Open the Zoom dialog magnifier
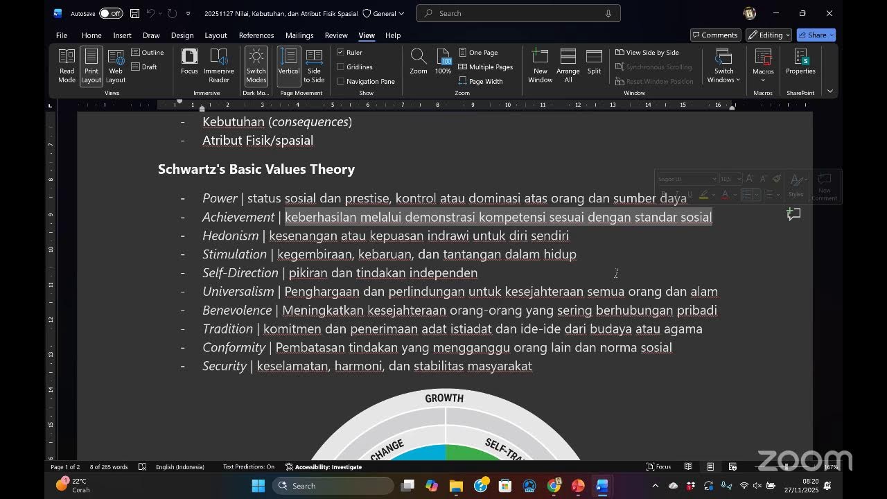This screenshot has height=499, width=887. 419,62
